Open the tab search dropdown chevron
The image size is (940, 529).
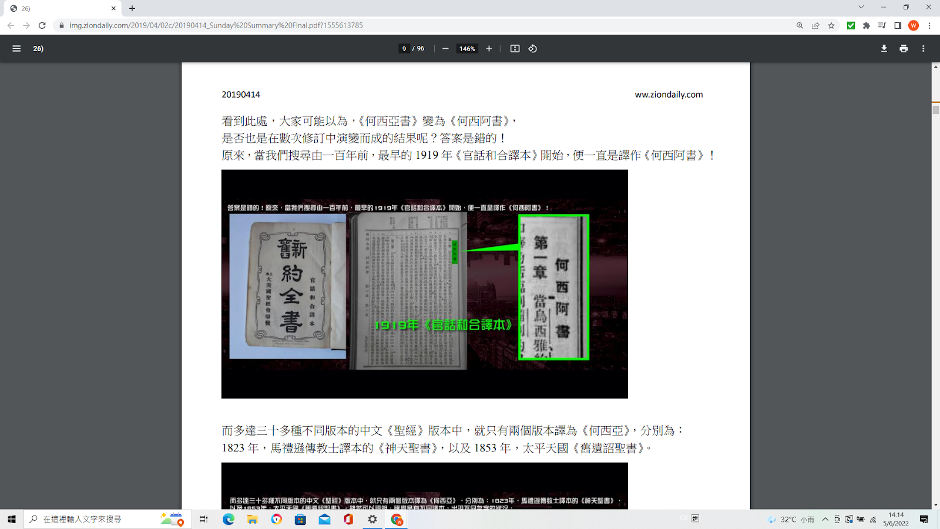click(x=861, y=8)
